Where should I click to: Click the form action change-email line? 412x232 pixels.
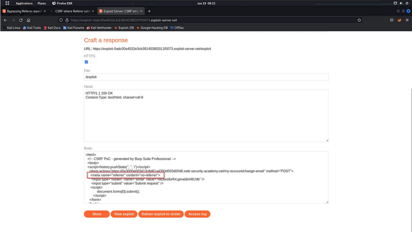pyautogui.click(x=191, y=171)
